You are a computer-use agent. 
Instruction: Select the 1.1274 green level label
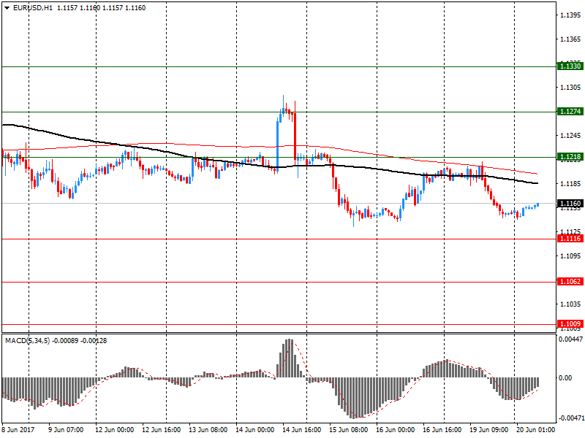[570, 112]
